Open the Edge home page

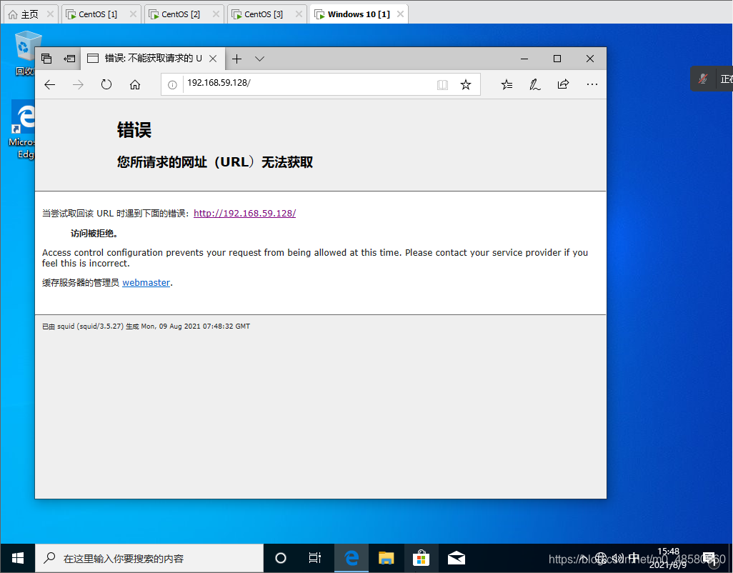(134, 84)
